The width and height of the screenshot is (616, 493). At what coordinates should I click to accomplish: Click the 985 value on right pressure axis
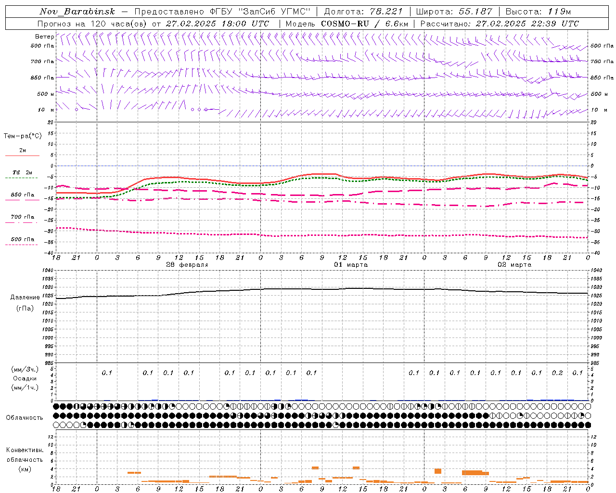point(596,363)
